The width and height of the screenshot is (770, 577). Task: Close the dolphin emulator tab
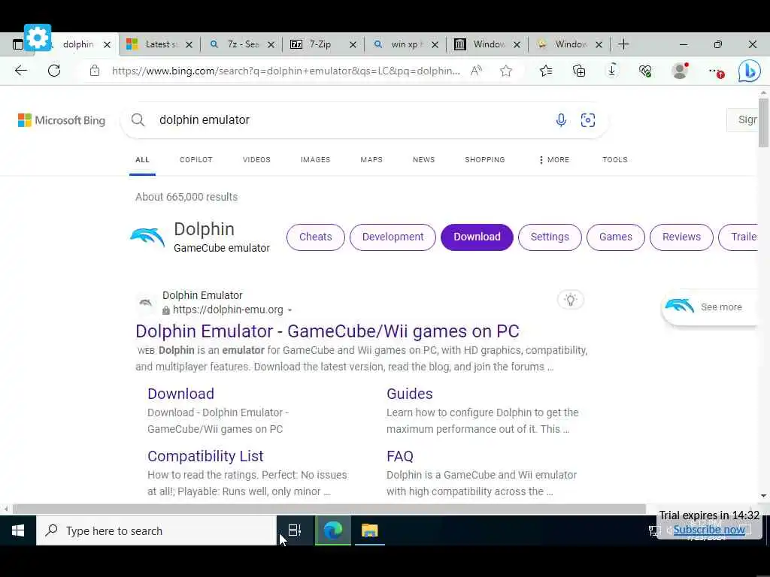pyautogui.click(x=107, y=44)
